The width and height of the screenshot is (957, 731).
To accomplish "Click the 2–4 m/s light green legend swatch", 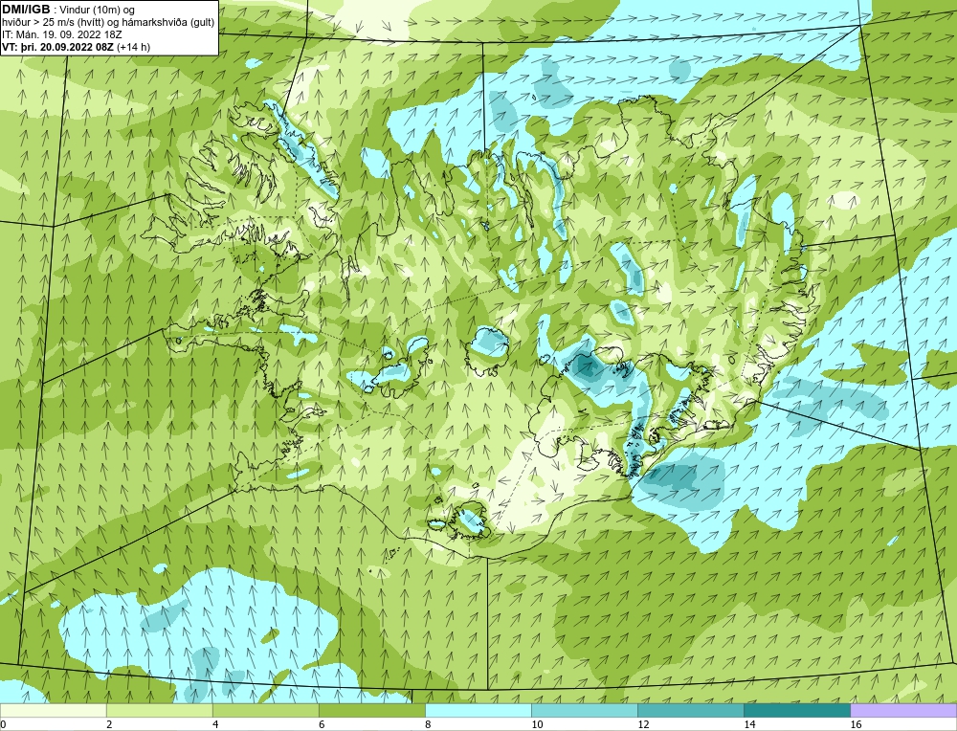I will coord(159,710).
